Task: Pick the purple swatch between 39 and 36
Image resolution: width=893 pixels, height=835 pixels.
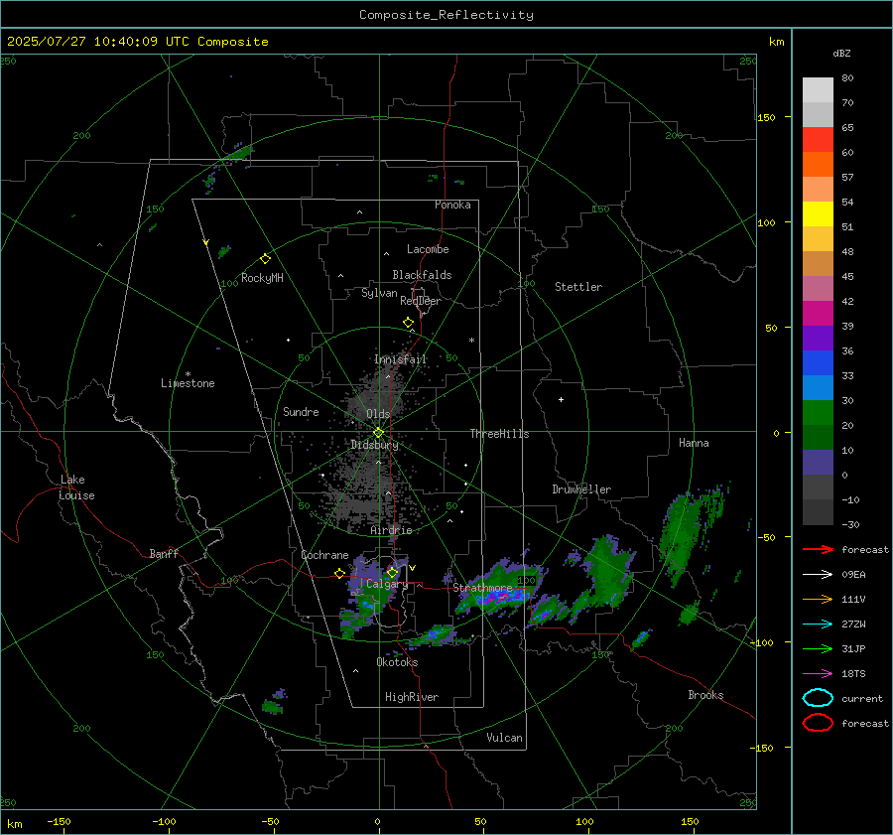Action: coord(818,338)
